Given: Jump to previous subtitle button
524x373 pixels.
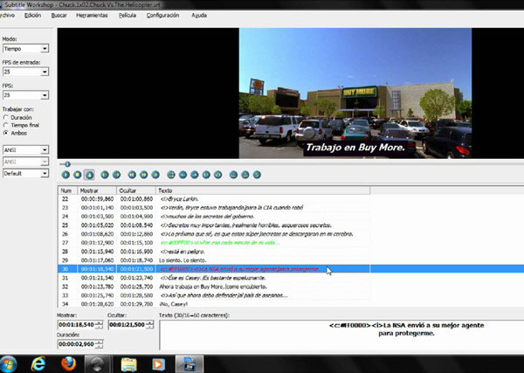Looking at the screenshot, I should [x=105, y=175].
